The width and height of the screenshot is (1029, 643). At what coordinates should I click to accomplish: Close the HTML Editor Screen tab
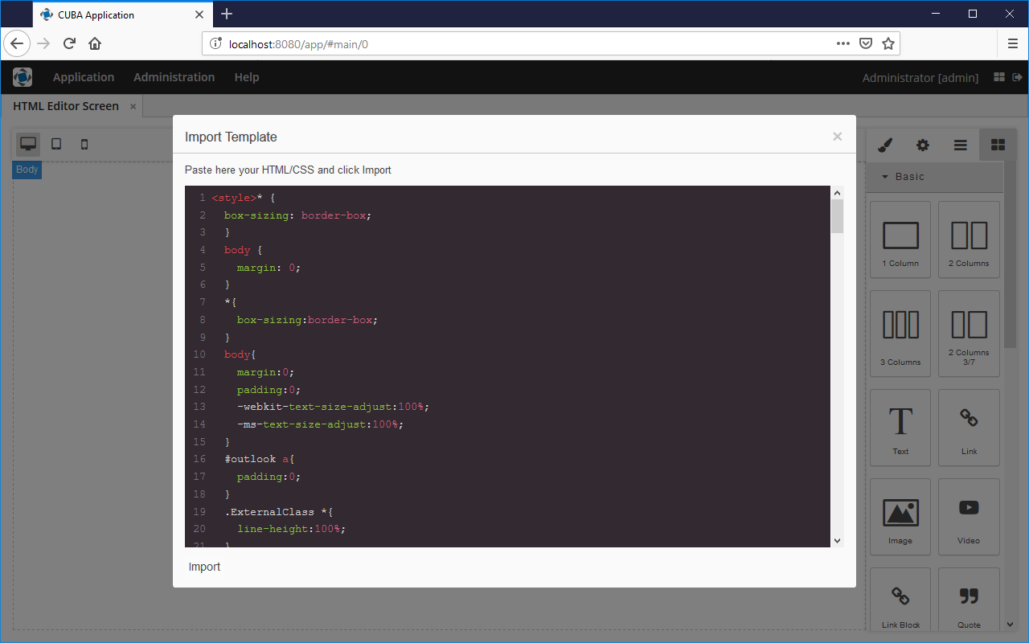pos(133,106)
